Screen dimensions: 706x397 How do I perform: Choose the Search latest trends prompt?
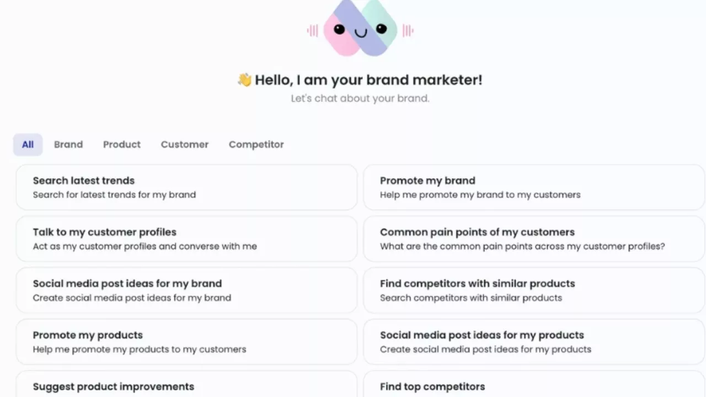click(x=186, y=187)
